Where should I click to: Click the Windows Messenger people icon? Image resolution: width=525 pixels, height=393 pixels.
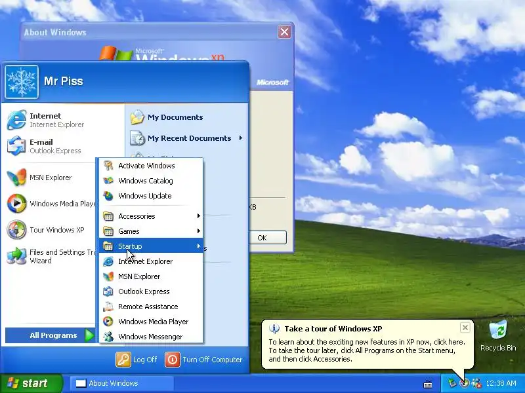coord(108,336)
